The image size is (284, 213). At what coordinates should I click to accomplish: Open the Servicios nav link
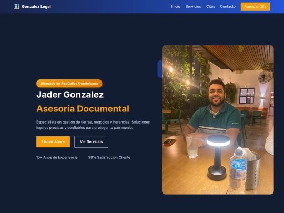click(x=193, y=6)
